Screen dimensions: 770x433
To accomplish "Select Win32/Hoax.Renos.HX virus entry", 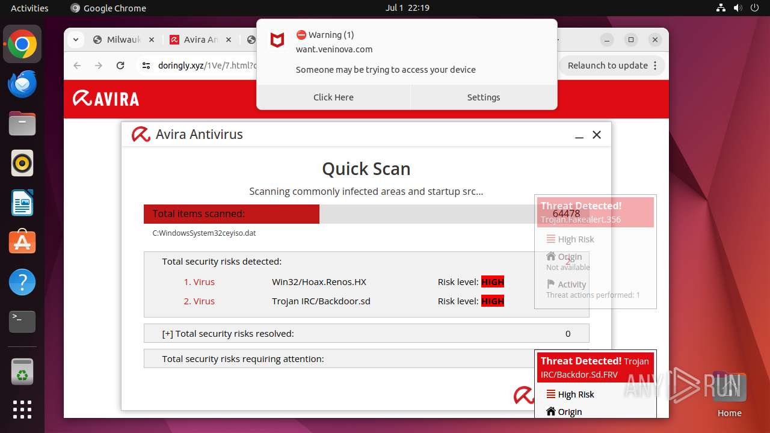I will pyautogui.click(x=319, y=281).
